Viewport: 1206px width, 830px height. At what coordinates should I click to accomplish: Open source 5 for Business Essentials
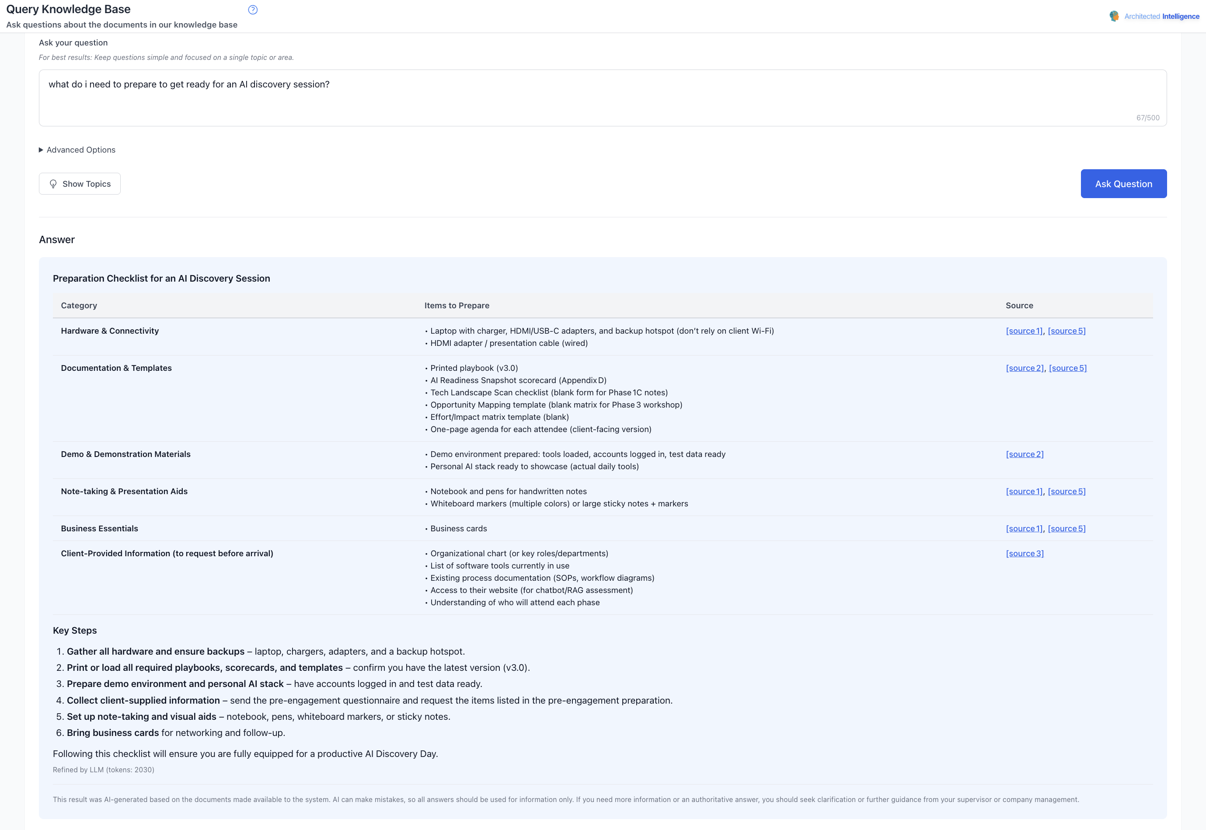(x=1067, y=528)
